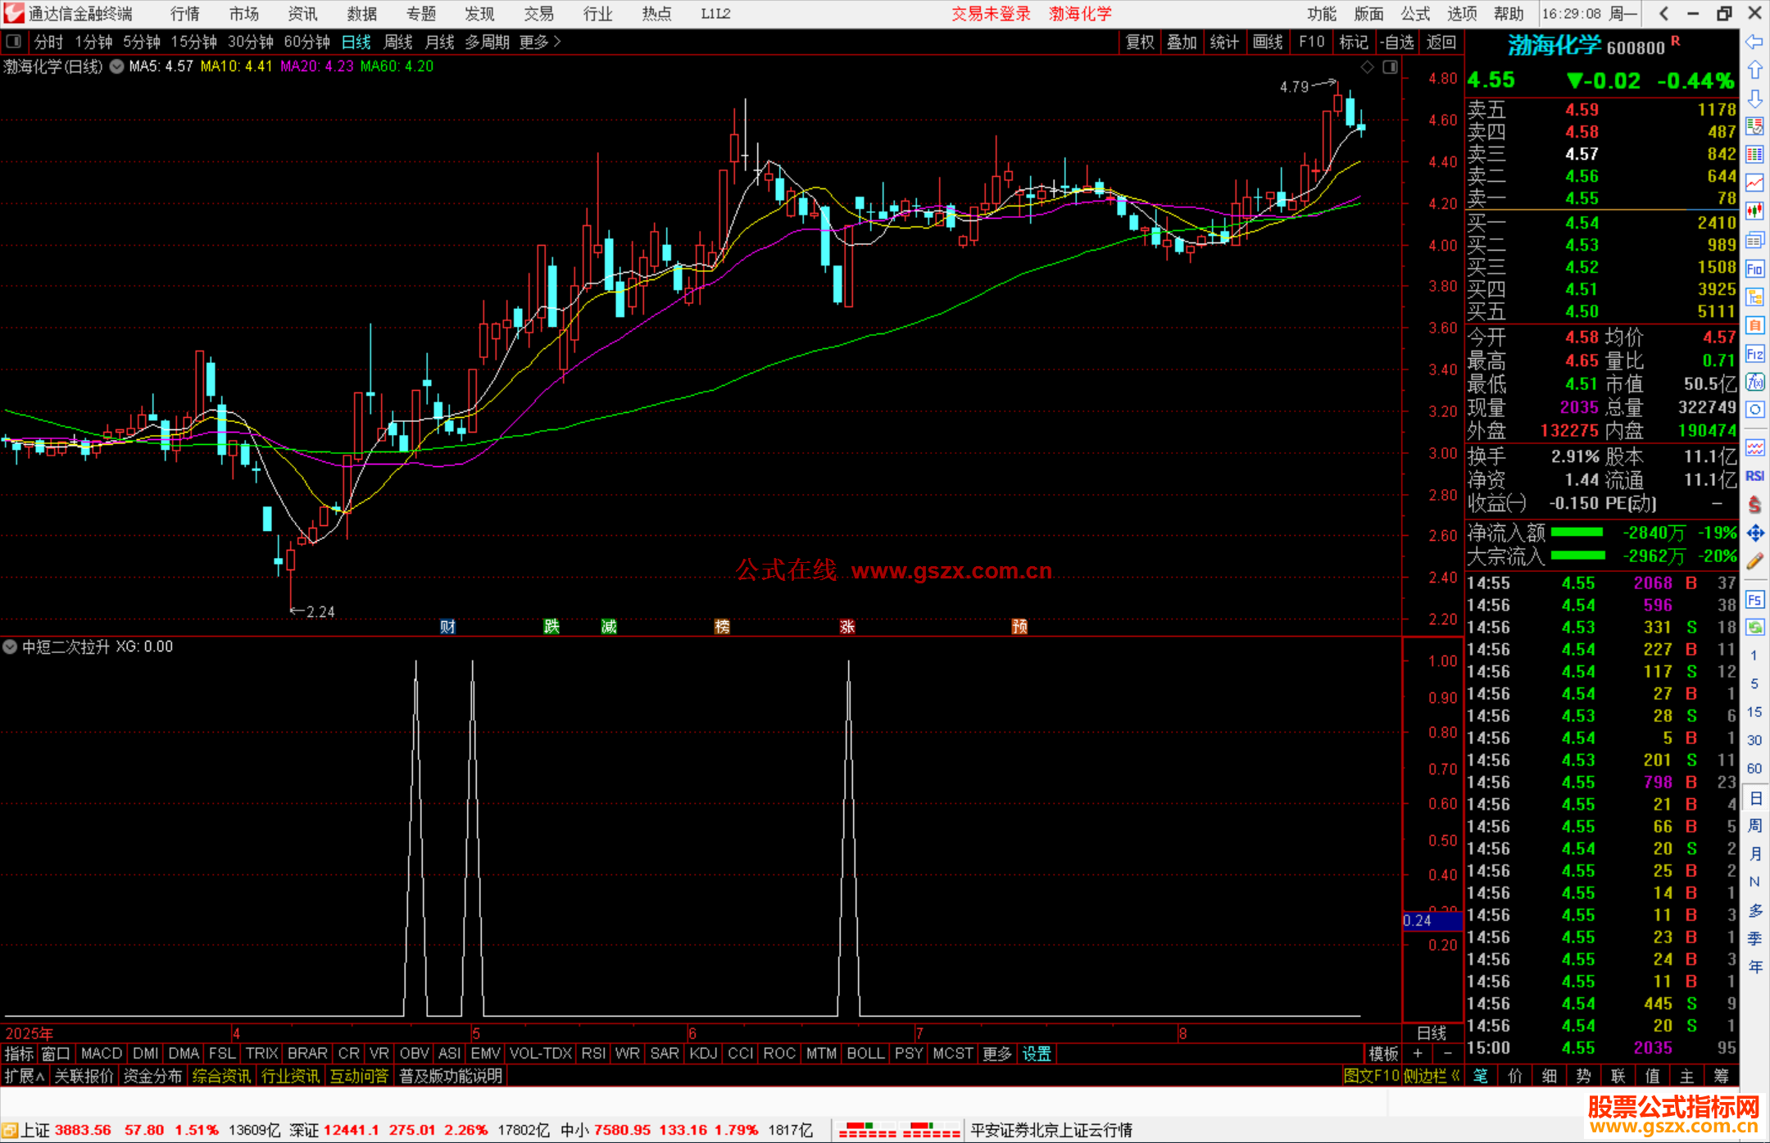Viewport: 1770px width, 1143px height.
Task: Click the 财 event marker on chart
Action: pyautogui.click(x=447, y=627)
